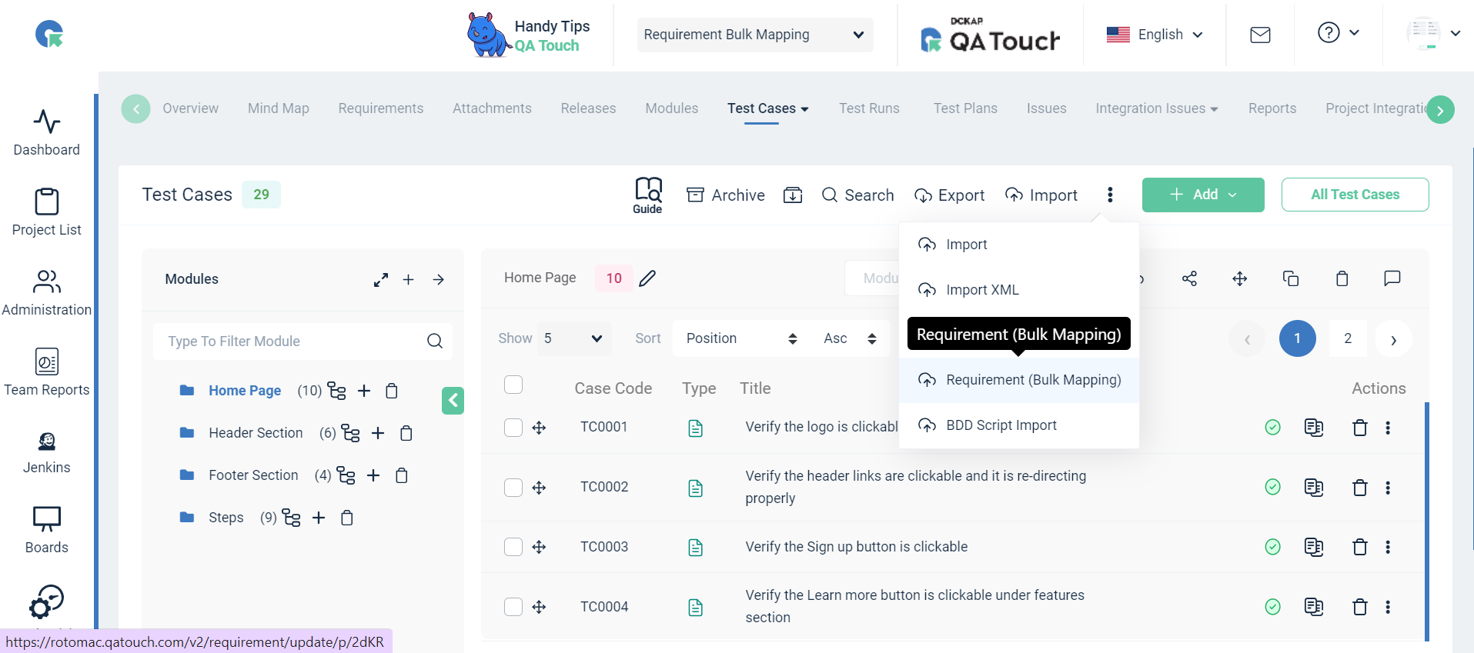Image resolution: width=1474 pixels, height=653 pixels.
Task: Click the Export button
Action: (950, 195)
